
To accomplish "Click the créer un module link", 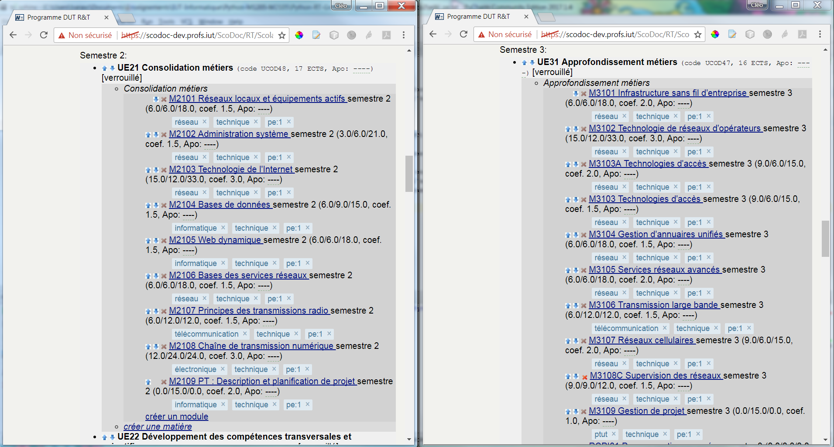I will coord(177,416).
